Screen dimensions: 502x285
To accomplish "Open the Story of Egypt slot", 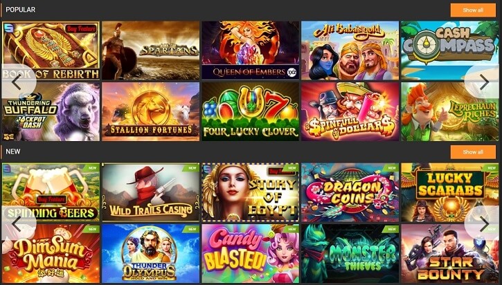I will click(251, 192).
